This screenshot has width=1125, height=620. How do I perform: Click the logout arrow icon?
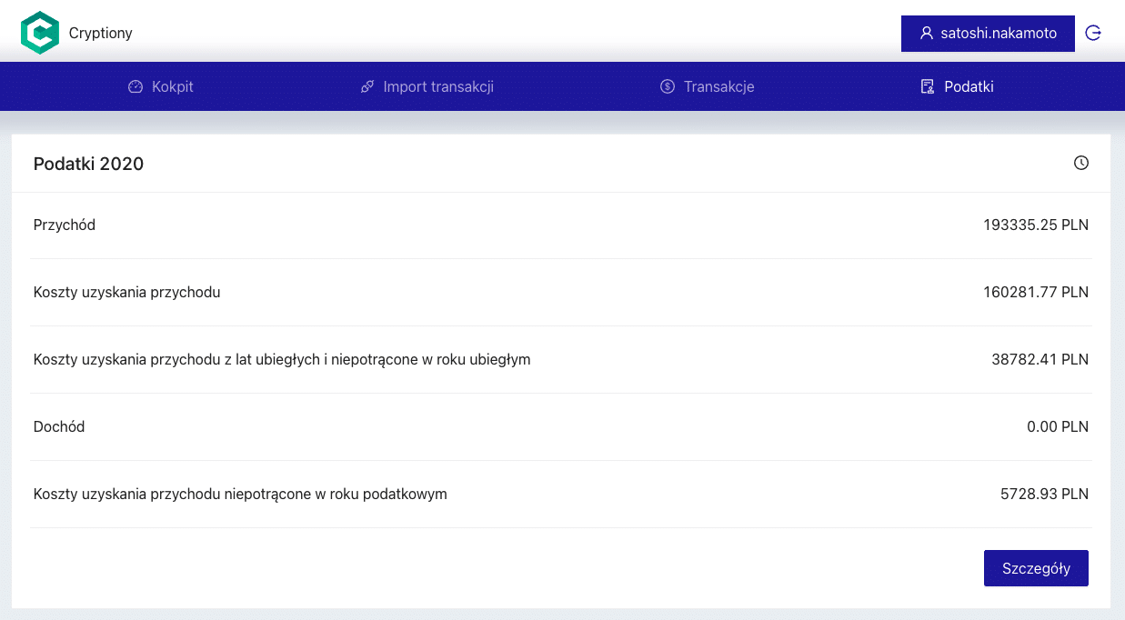point(1094,33)
